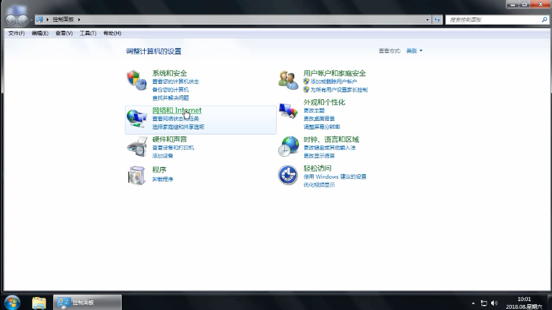Click the Windows Start orb button
This screenshot has height=310, width=552.
coord(12,302)
